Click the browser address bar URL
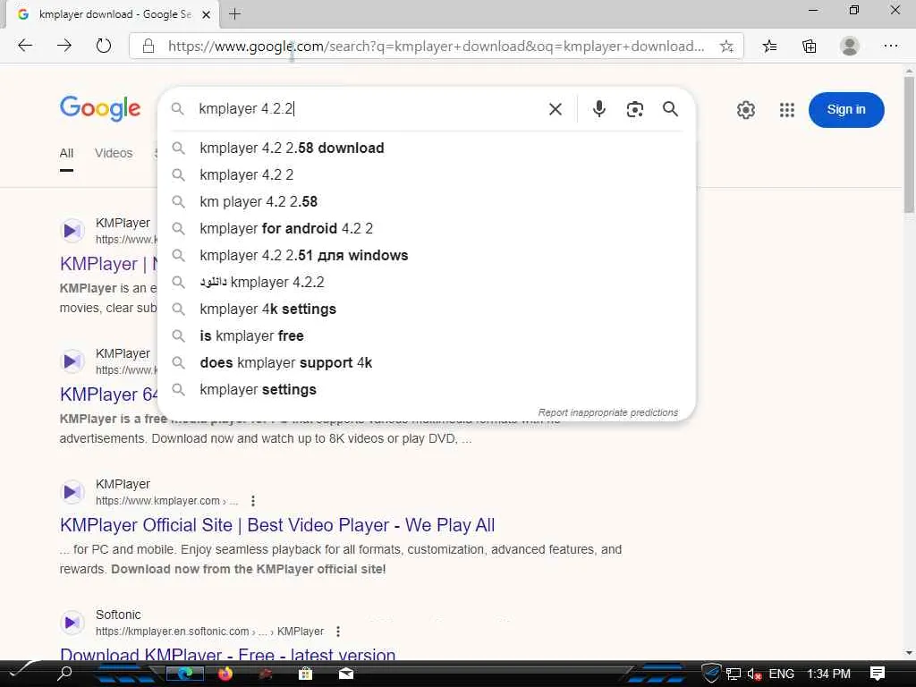916x687 pixels. point(436,47)
